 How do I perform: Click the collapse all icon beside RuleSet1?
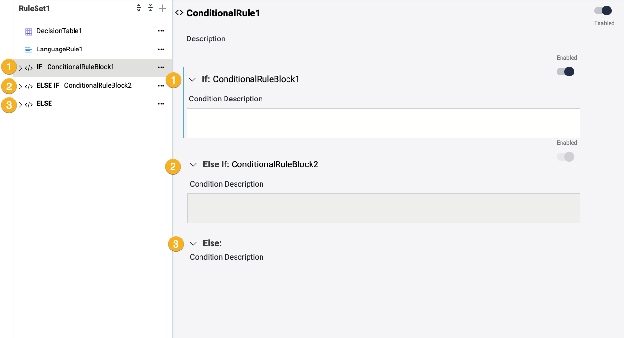tap(150, 8)
